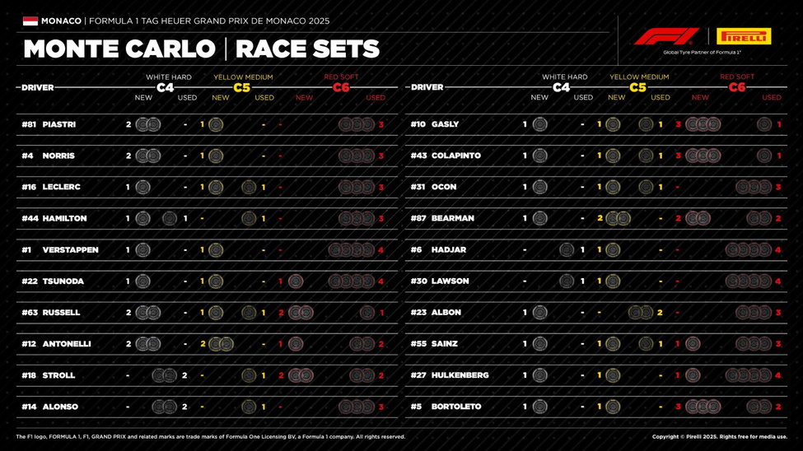Click the Formula 1 logo
The image size is (803, 451).
(665, 36)
